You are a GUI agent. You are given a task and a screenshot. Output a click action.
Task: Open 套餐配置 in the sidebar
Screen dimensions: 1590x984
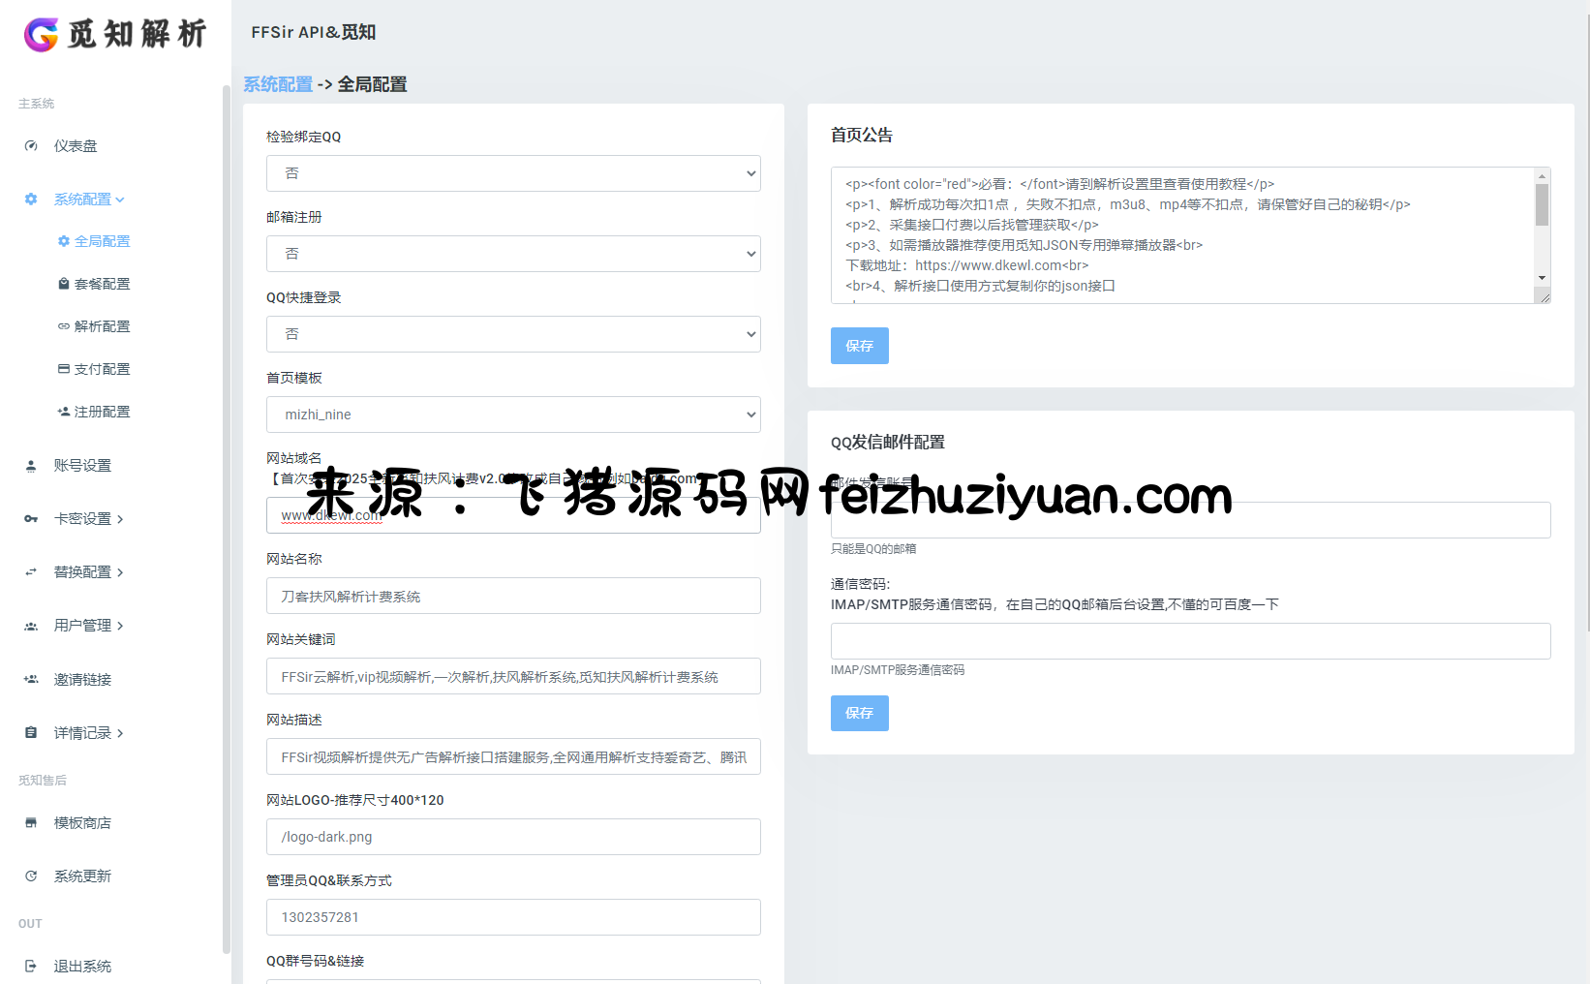[x=102, y=284]
